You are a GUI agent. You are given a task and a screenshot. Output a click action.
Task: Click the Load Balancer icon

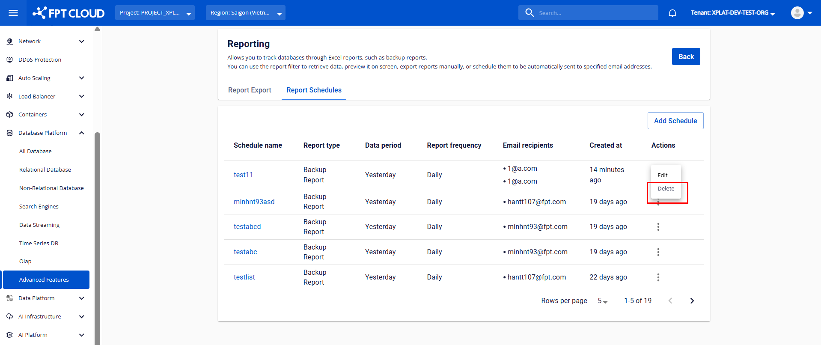[x=10, y=97]
